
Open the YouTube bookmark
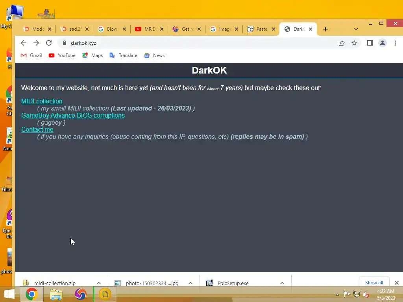[x=62, y=55]
